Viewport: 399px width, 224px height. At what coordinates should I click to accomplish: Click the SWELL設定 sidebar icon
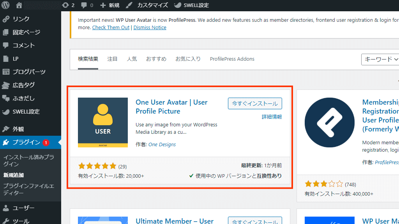6,112
